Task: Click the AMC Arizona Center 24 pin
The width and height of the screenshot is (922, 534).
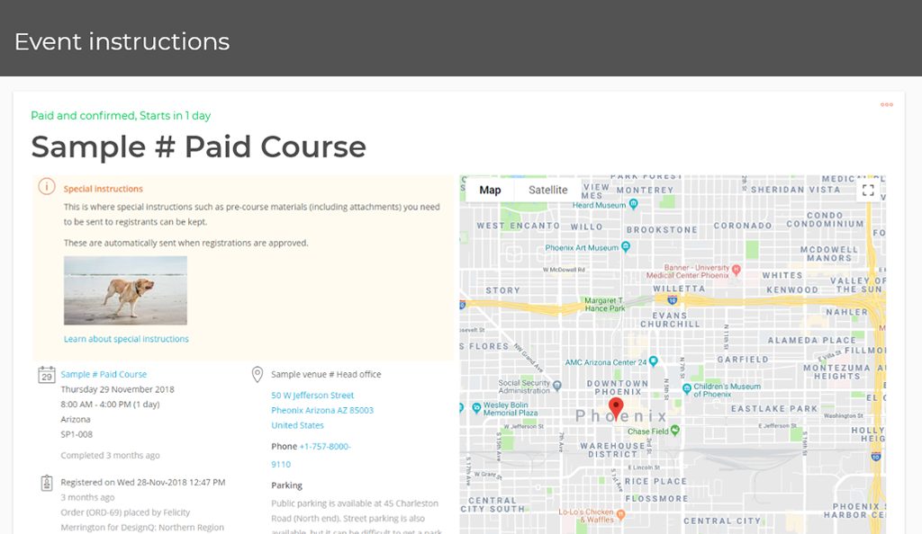Action: coord(653,361)
